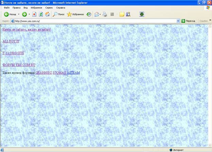Click the Print icon in toolbar
Screen dimensions: 212x152
point(105,14)
